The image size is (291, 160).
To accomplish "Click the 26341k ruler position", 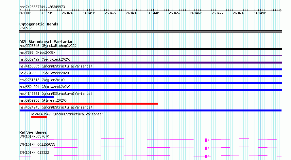I will [x=89, y=13].
